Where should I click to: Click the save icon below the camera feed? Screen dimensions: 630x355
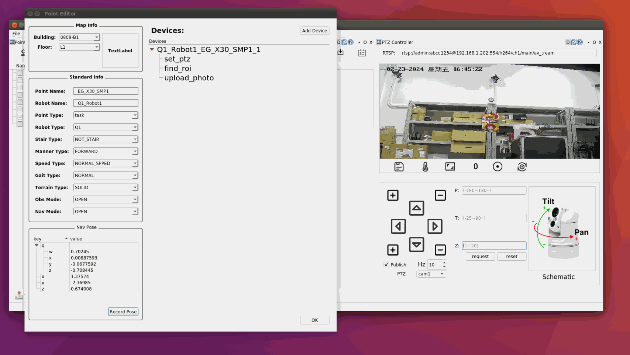click(x=399, y=167)
